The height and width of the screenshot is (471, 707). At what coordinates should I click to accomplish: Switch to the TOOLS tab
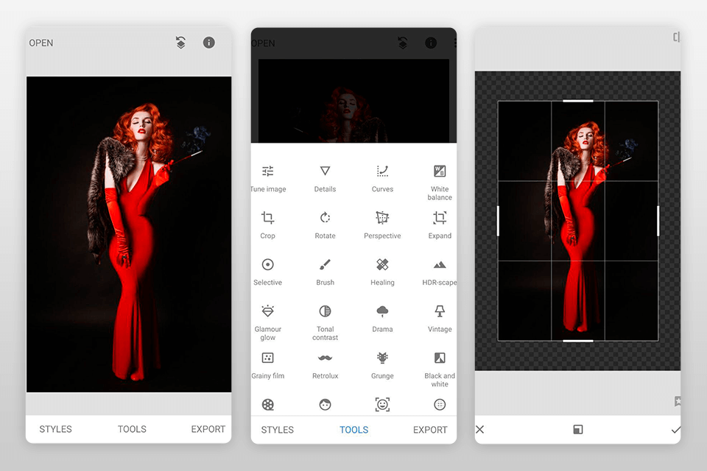pyautogui.click(x=353, y=430)
